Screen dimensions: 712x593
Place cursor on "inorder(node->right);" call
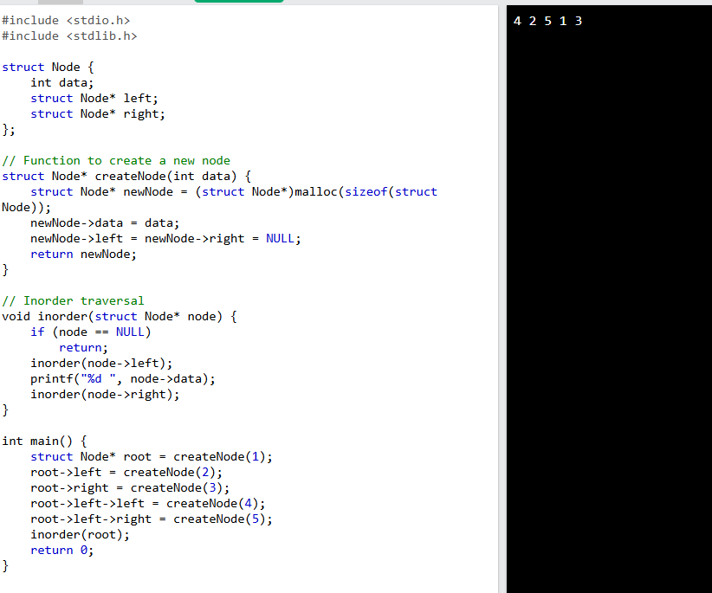105,394
